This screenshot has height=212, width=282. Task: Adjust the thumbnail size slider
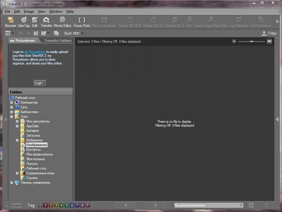pyautogui.click(x=252, y=41)
